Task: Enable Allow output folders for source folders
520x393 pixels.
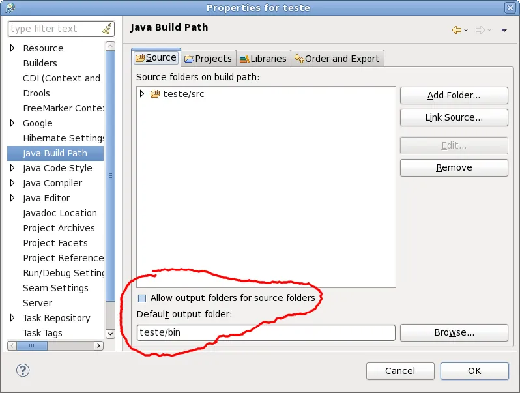Action: point(142,298)
